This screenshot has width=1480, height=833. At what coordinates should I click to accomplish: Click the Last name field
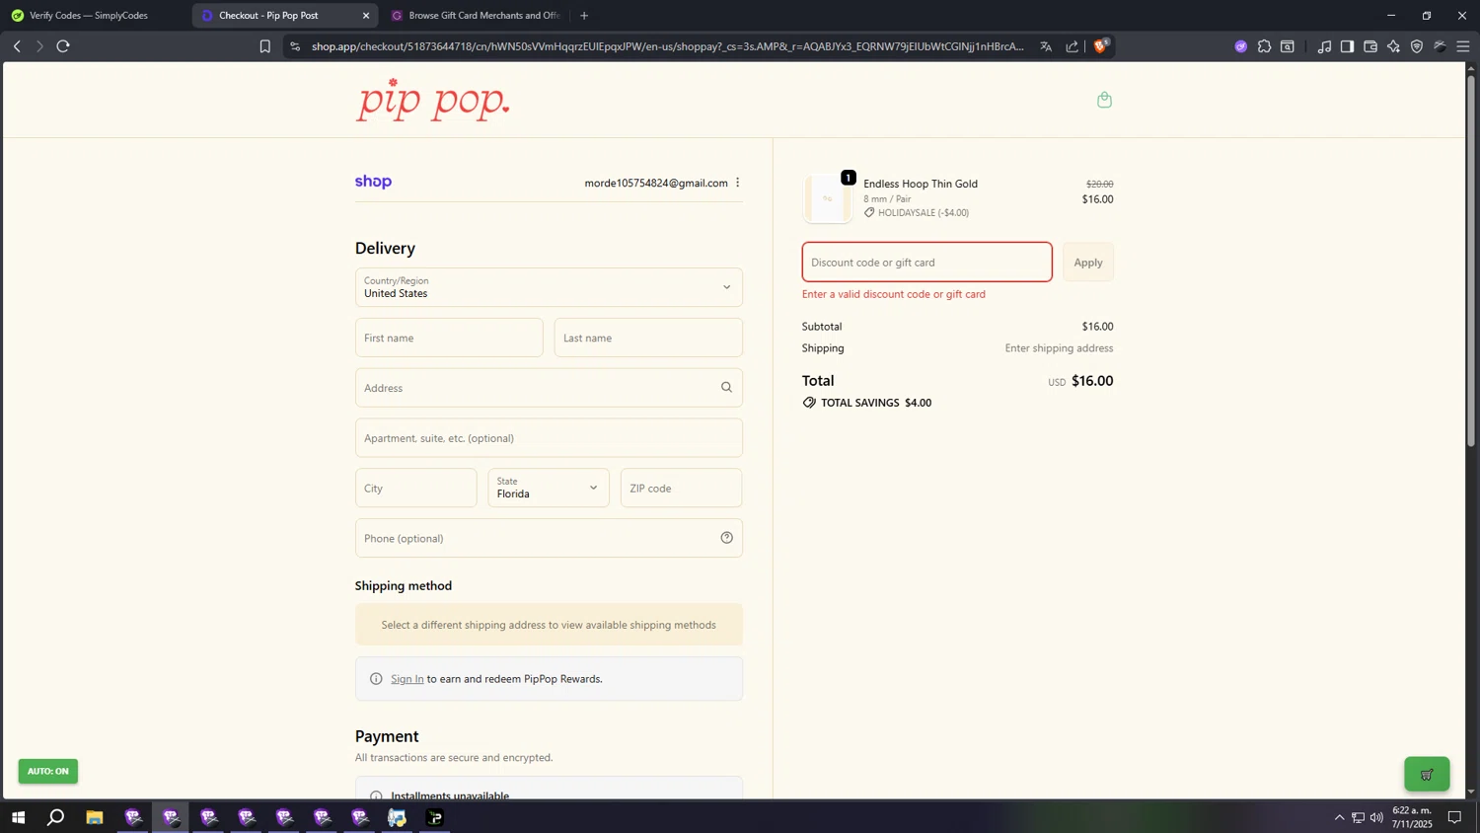point(648,338)
